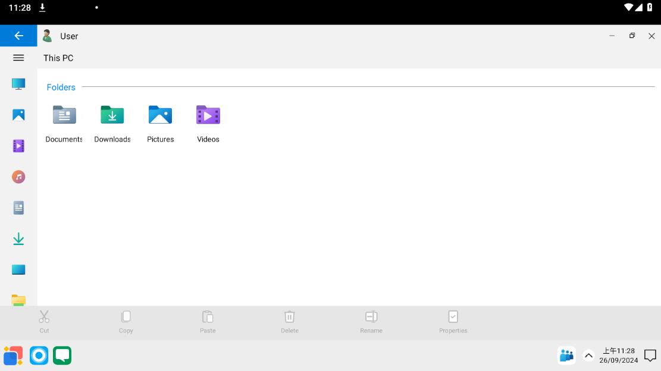This screenshot has width=661, height=371.
Task: Click the Properties toolbar button
Action: [x=453, y=322]
